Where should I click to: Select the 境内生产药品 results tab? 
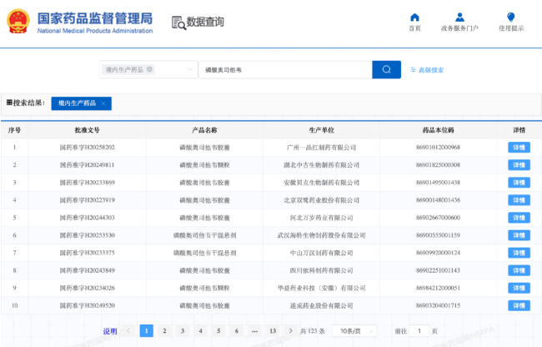(77, 103)
